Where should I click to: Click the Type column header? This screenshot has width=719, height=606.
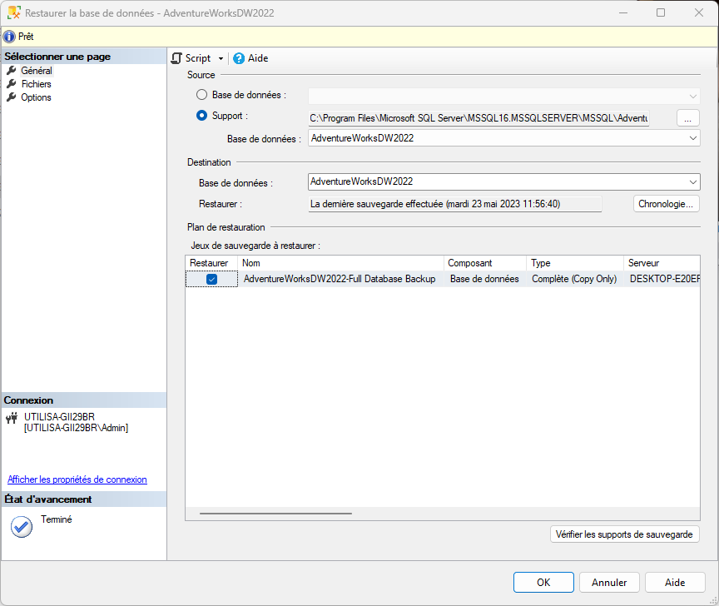click(575, 263)
